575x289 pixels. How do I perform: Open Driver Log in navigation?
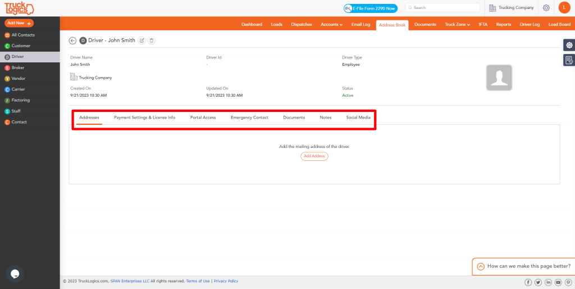click(530, 25)
